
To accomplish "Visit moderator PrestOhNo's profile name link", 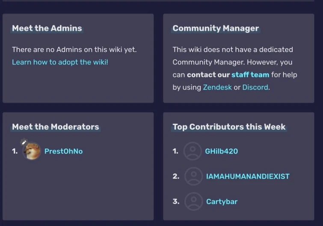I will click(63, 151).
